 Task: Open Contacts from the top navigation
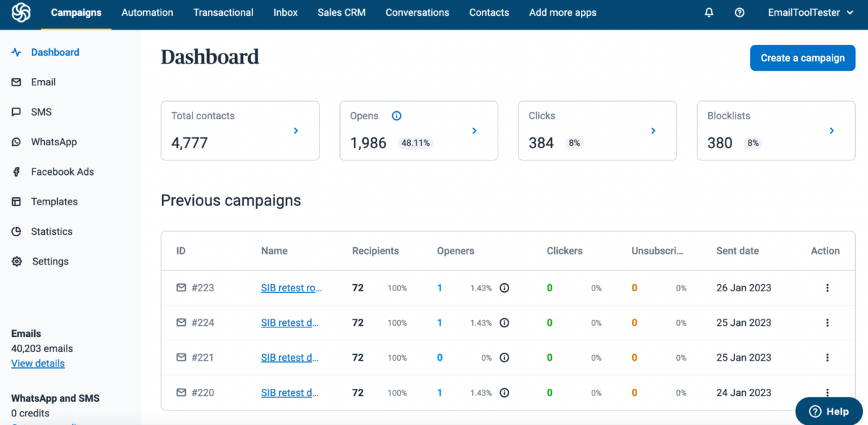(489, 12)
